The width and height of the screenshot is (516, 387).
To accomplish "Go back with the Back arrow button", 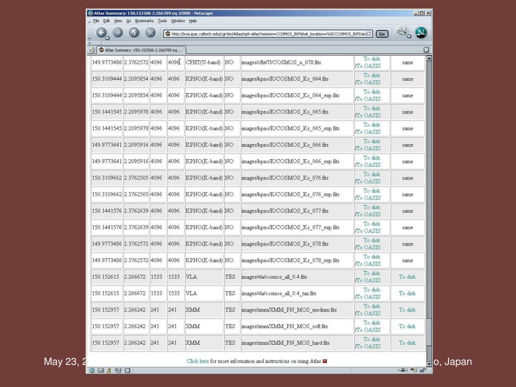I will (x=101, y=32).
